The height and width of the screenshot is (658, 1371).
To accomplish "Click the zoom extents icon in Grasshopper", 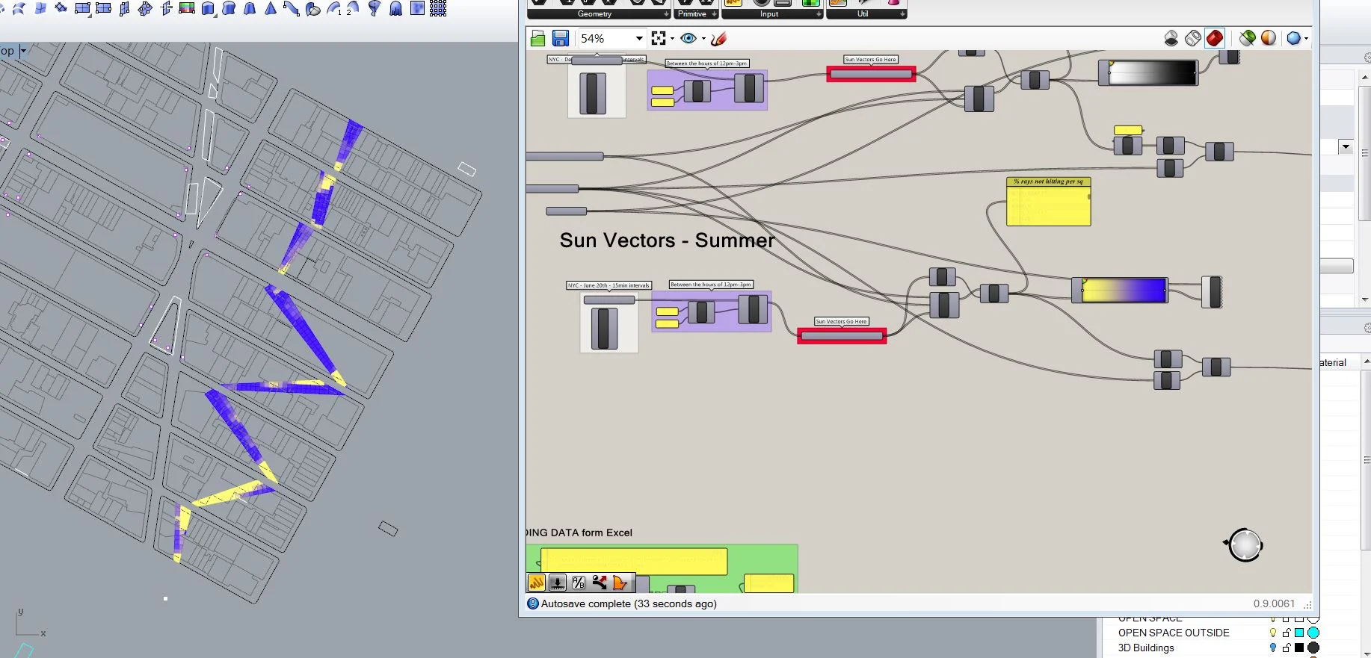I will pos(659,38).
